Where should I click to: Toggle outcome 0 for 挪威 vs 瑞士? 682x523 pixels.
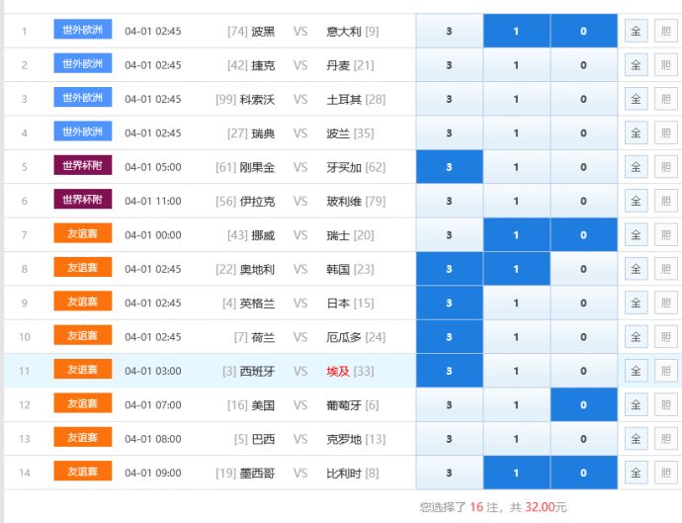(x=583, y=235)
